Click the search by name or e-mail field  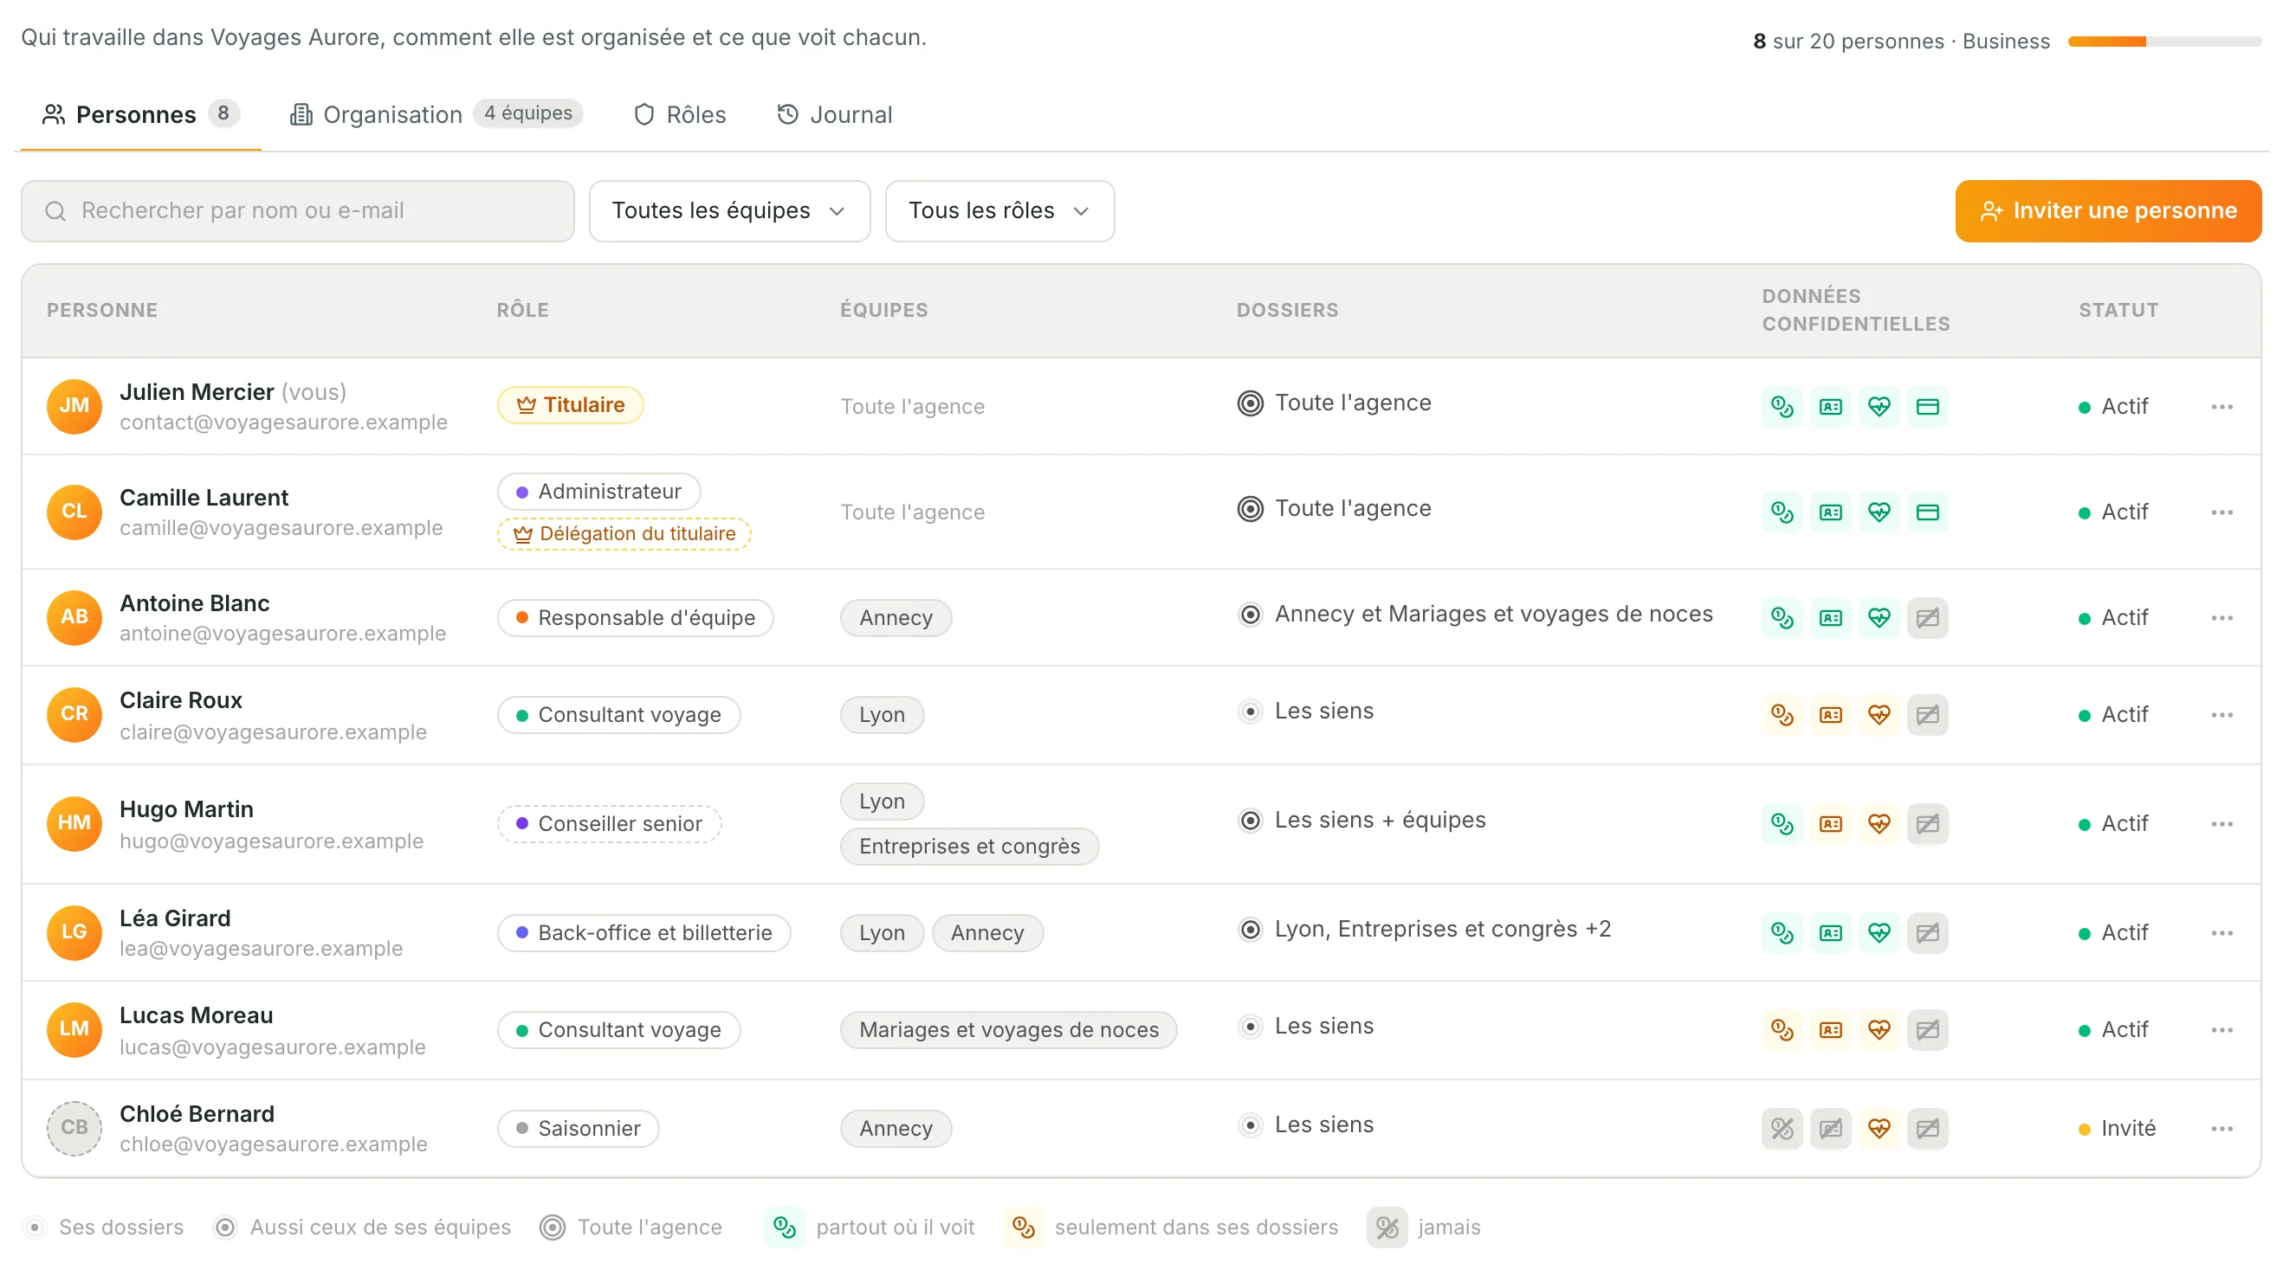coord(298,210)
